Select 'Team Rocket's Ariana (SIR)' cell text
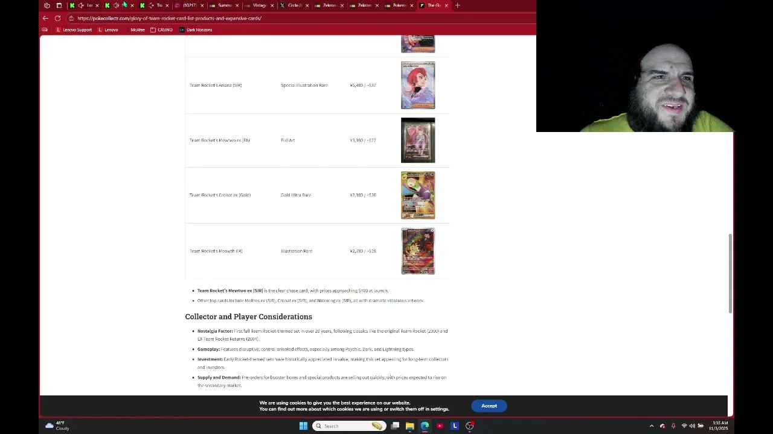773x434 pixels. pyautogui.click(x=216, y=85)
